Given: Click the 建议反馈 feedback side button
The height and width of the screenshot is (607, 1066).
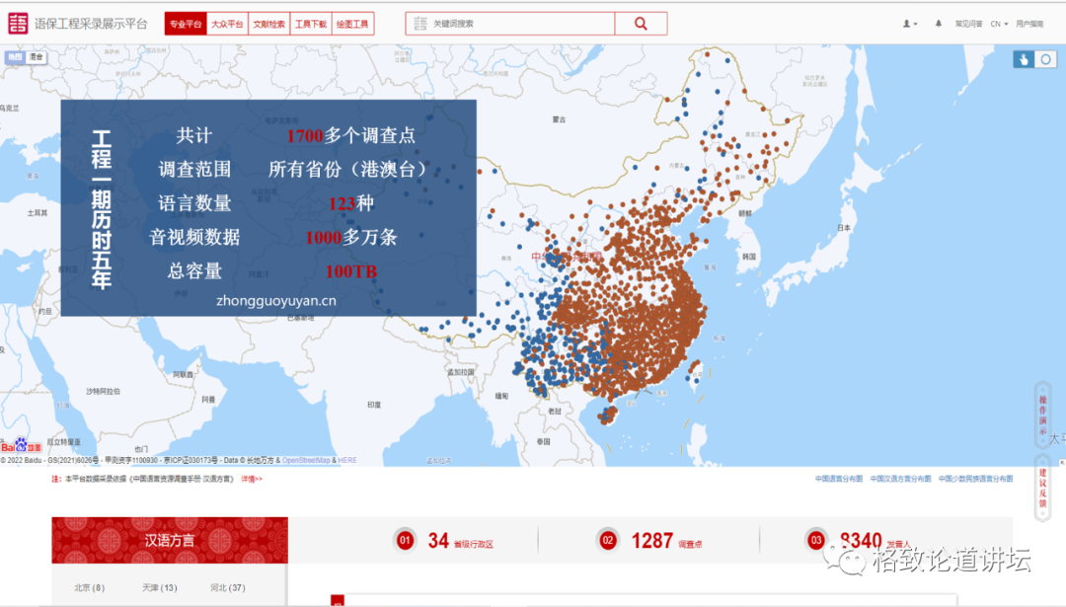Looking at the screenshot, I should tap(1042, 488).
